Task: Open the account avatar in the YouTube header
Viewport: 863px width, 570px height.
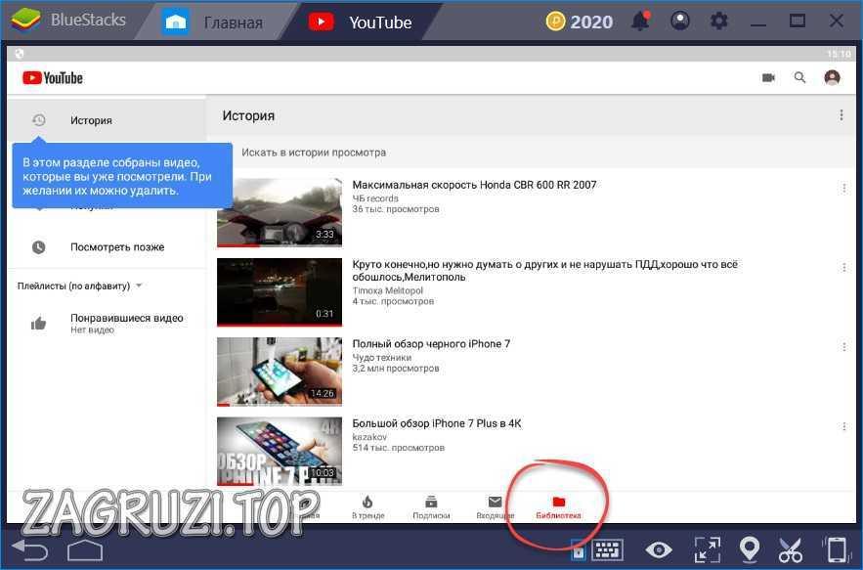Action: tap(832, 77)
